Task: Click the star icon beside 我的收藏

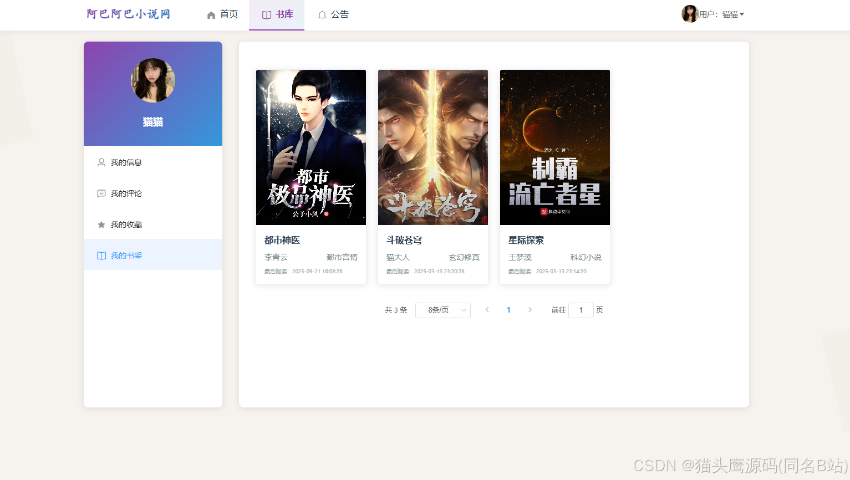Action: point(101,224)
